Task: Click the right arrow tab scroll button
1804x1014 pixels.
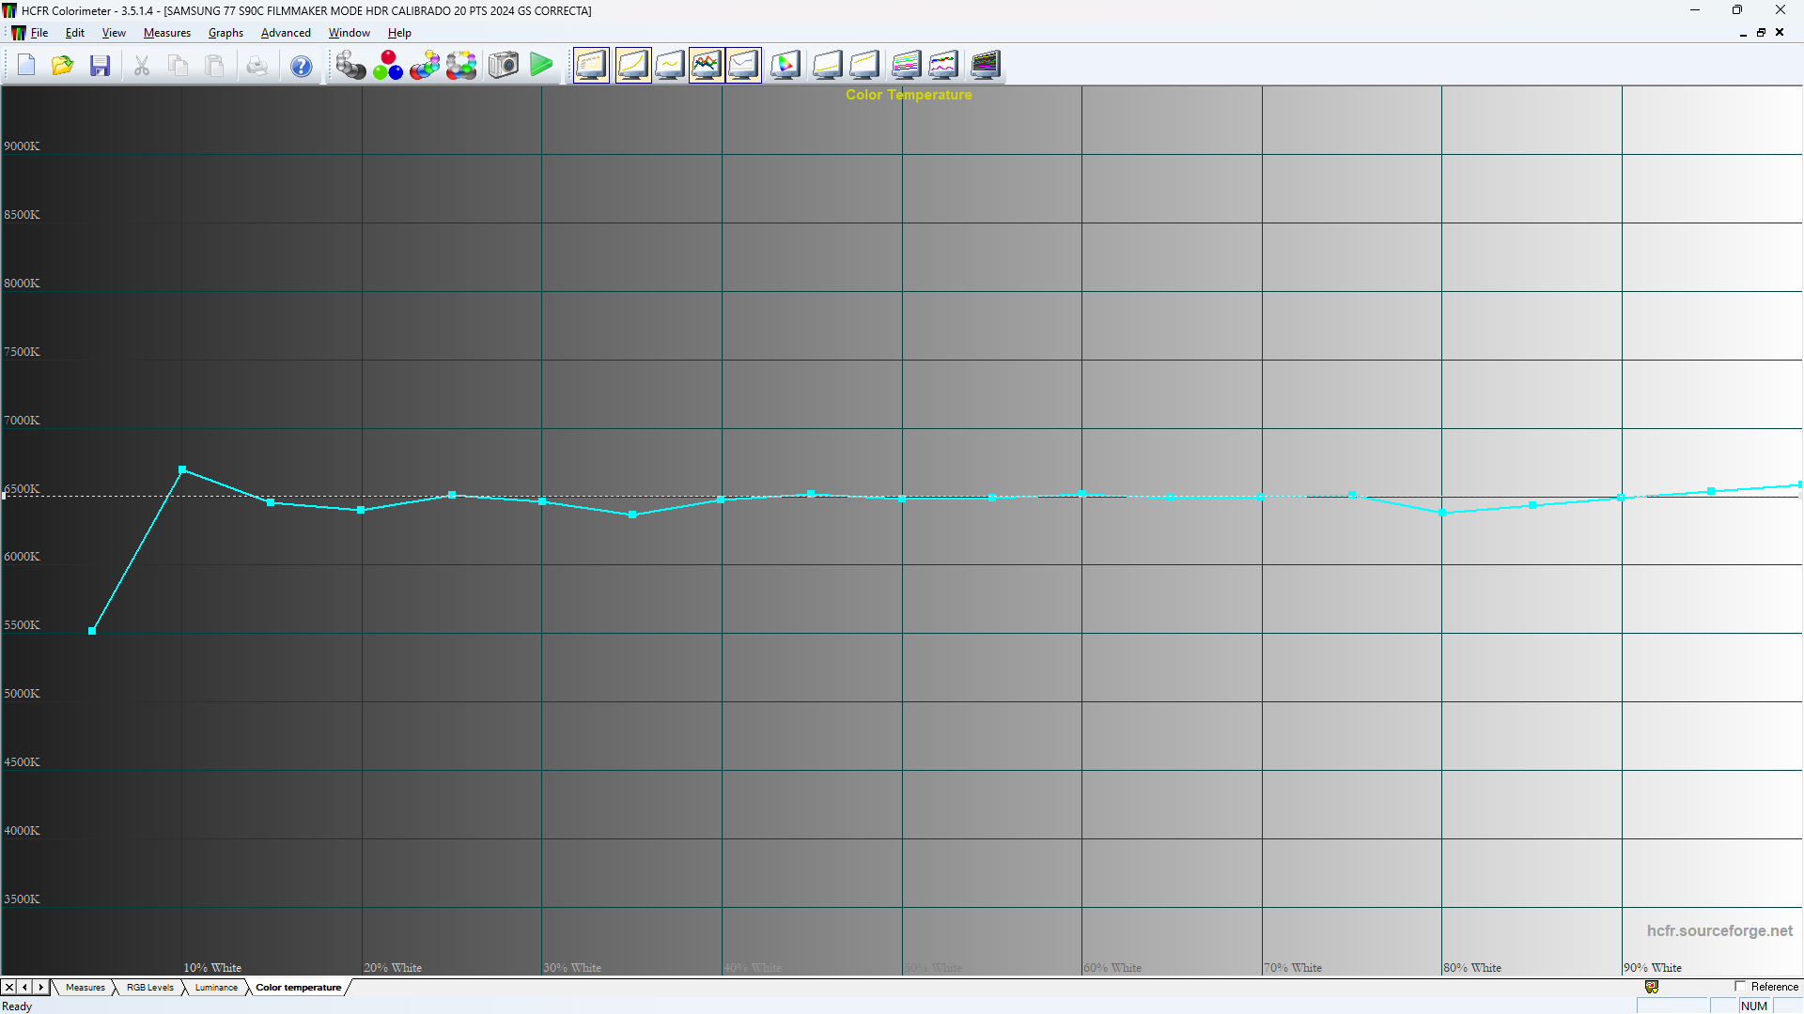Action: pos(40,987)
